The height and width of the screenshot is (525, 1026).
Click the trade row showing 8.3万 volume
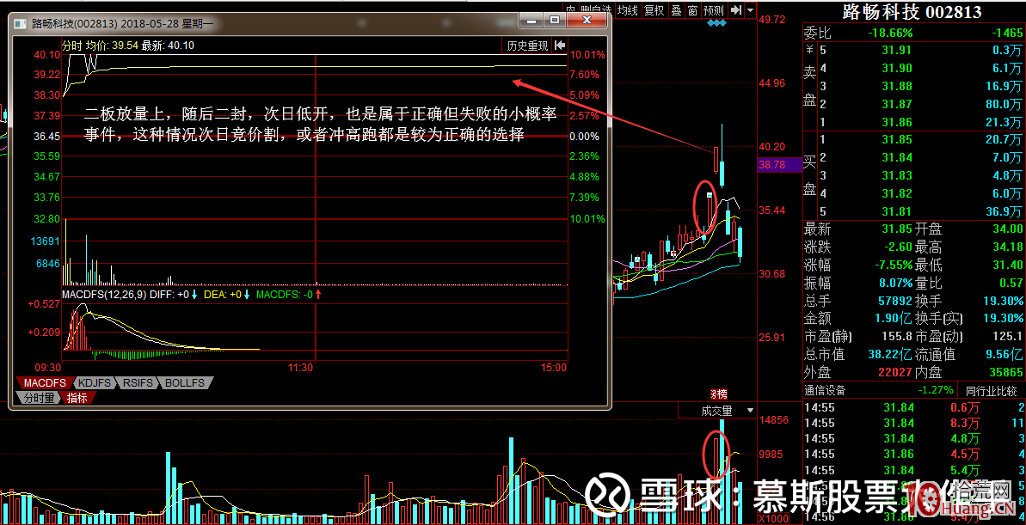913,423
